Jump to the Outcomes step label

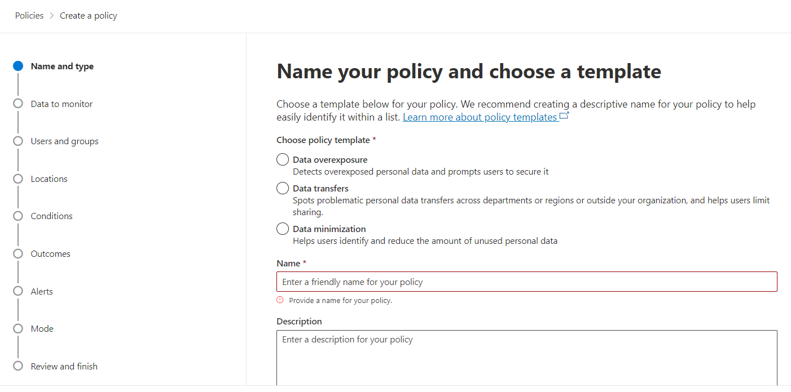coord(51,254)
